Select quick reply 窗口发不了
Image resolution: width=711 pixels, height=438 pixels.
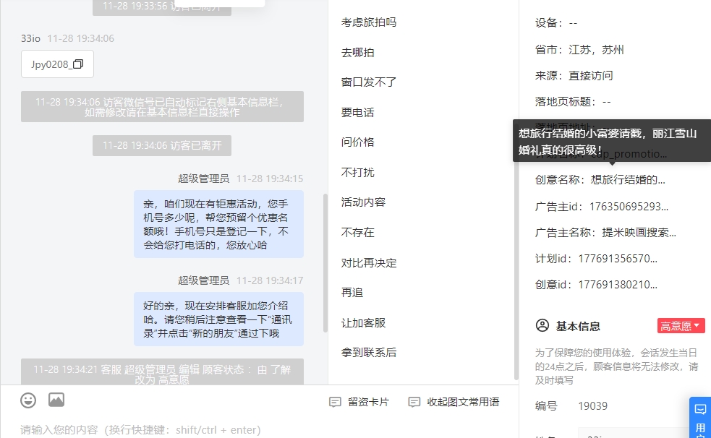[369, 82]
